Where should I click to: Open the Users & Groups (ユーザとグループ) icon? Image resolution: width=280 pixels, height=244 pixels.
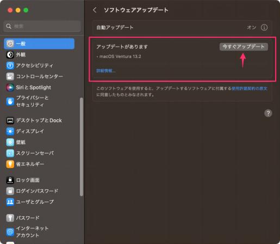click(x=10, y=202)
